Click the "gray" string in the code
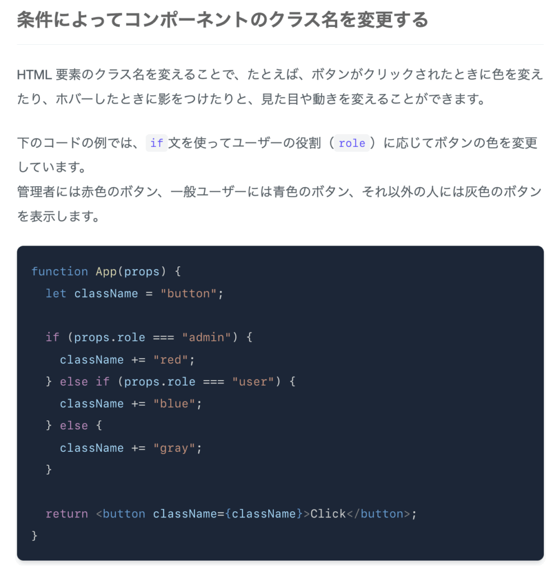 pyautogui.click(x=174, y=448)
